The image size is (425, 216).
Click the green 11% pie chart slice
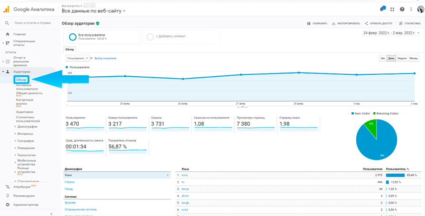[x=371, y=127]
